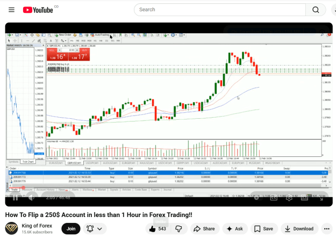Select draw vertical line tool
Screen dimensions: 336x238
(22, 40)
